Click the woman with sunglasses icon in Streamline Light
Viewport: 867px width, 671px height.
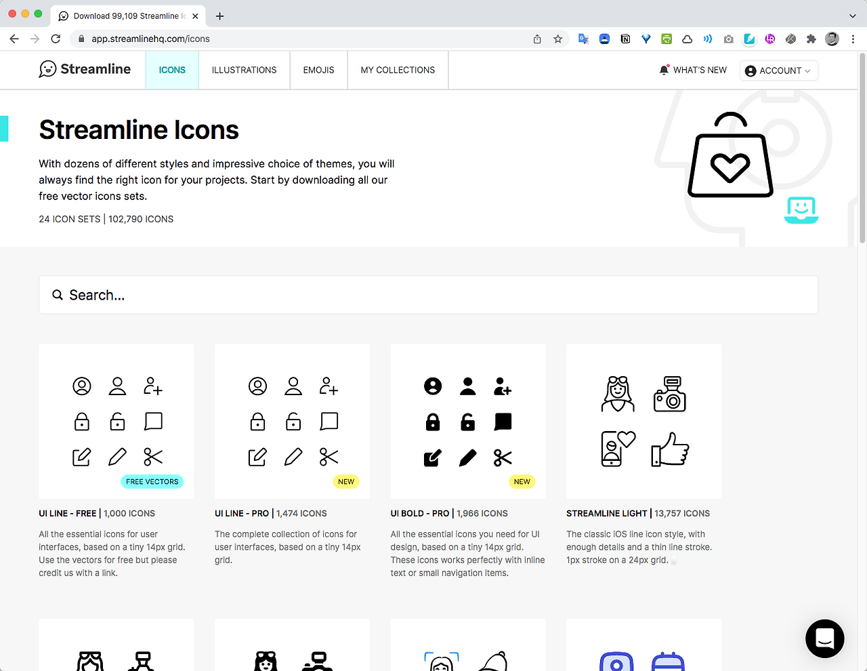tap(618, 394)
